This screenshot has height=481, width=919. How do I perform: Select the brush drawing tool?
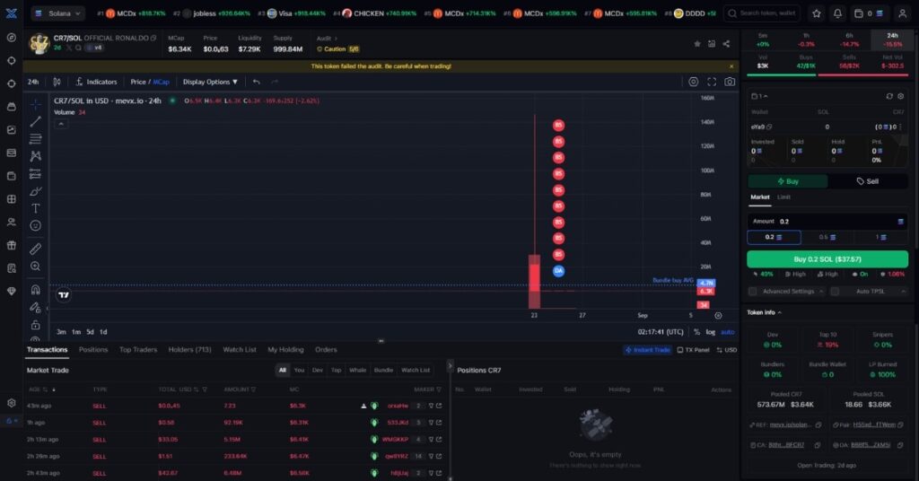[35, 191]
